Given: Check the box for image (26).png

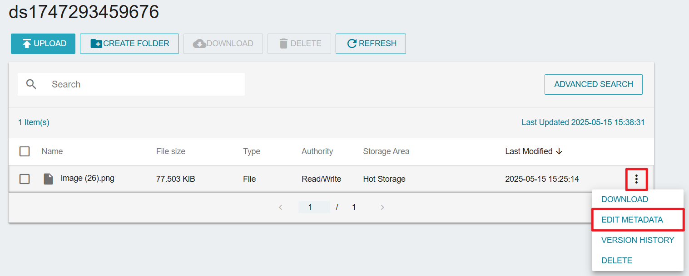Looking at the screenshot, I should click(25, 179).
